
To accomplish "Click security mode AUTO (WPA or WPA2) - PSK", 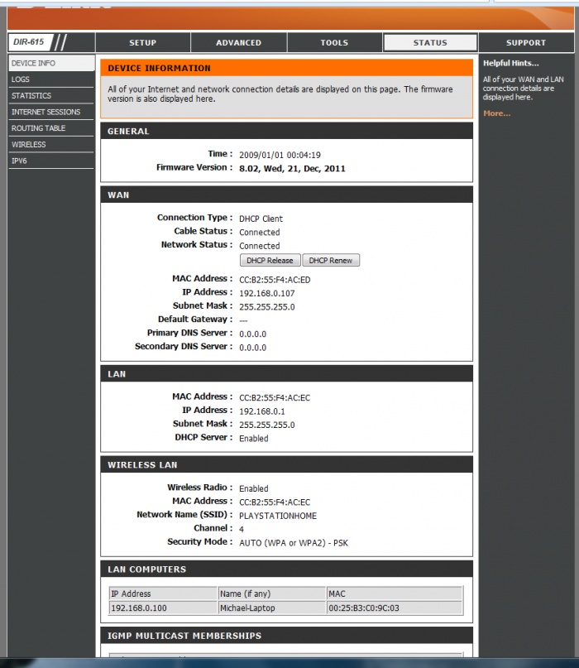I will click(x=294, y=543).
